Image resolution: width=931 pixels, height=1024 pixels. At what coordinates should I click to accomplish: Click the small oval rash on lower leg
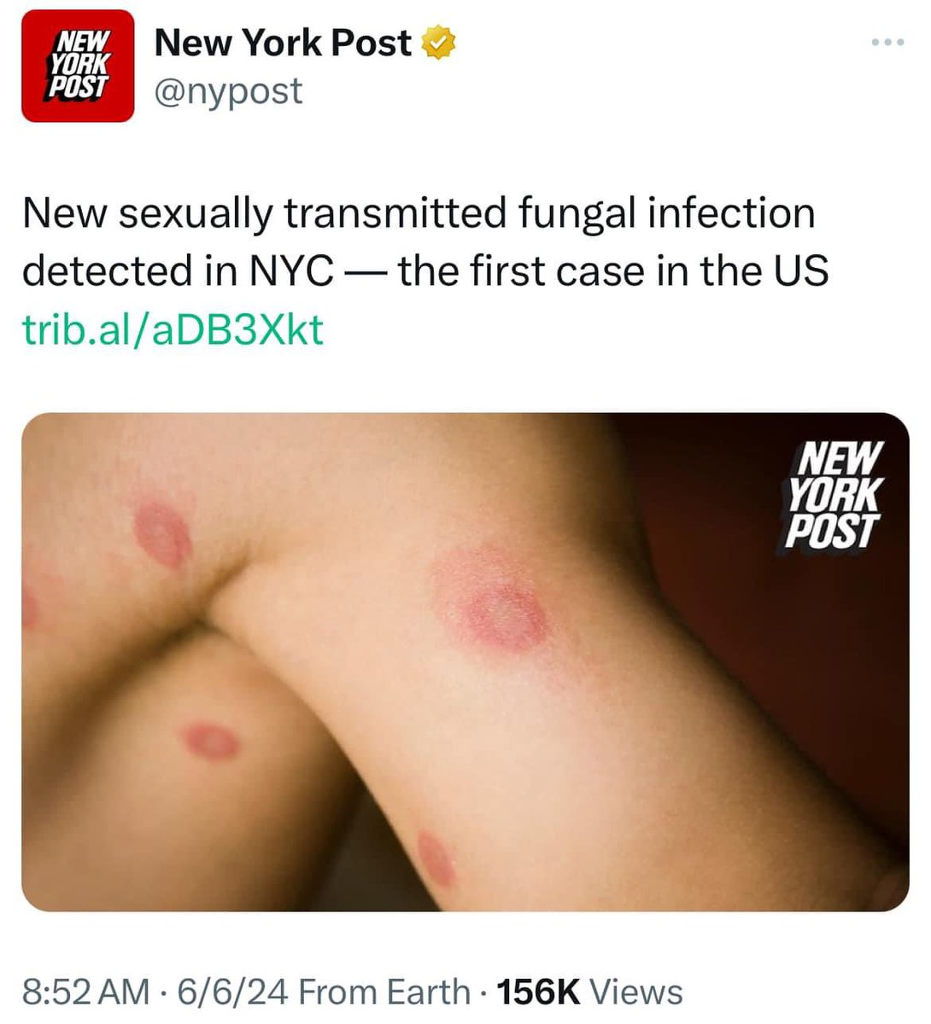[211, 741]
